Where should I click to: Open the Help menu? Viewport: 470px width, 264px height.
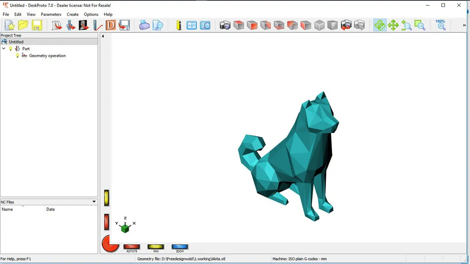[108, 14]
